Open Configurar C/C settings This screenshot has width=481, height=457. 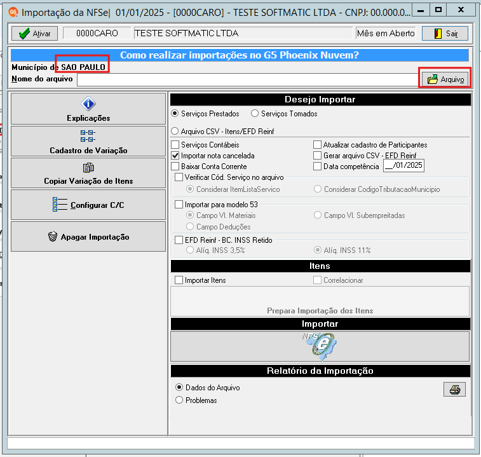coord(88,205)
